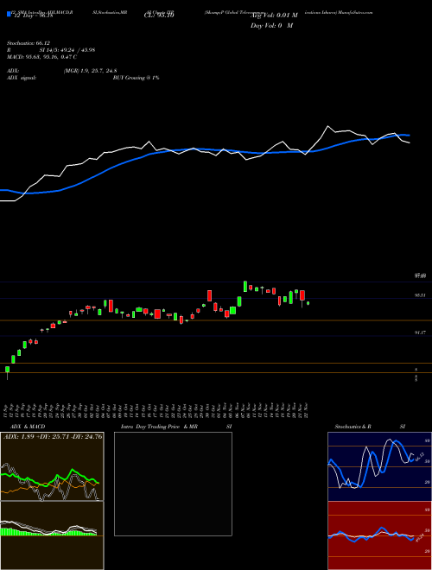The height and width of the screenshot is (570, 432).
Task: Click the 'Stochastics & R' panel title
Action: [353, 427]
